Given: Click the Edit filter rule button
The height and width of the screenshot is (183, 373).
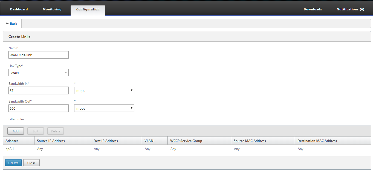Looking at the screenshot, I should [x=36, y=131].
